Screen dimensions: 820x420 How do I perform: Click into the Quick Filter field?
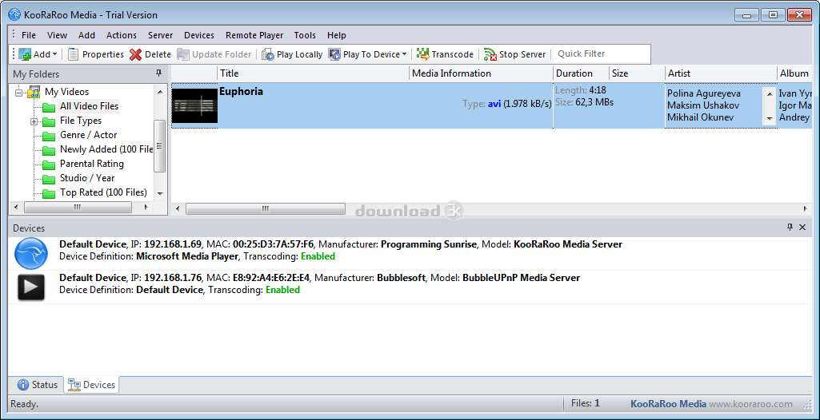[602, 53]
